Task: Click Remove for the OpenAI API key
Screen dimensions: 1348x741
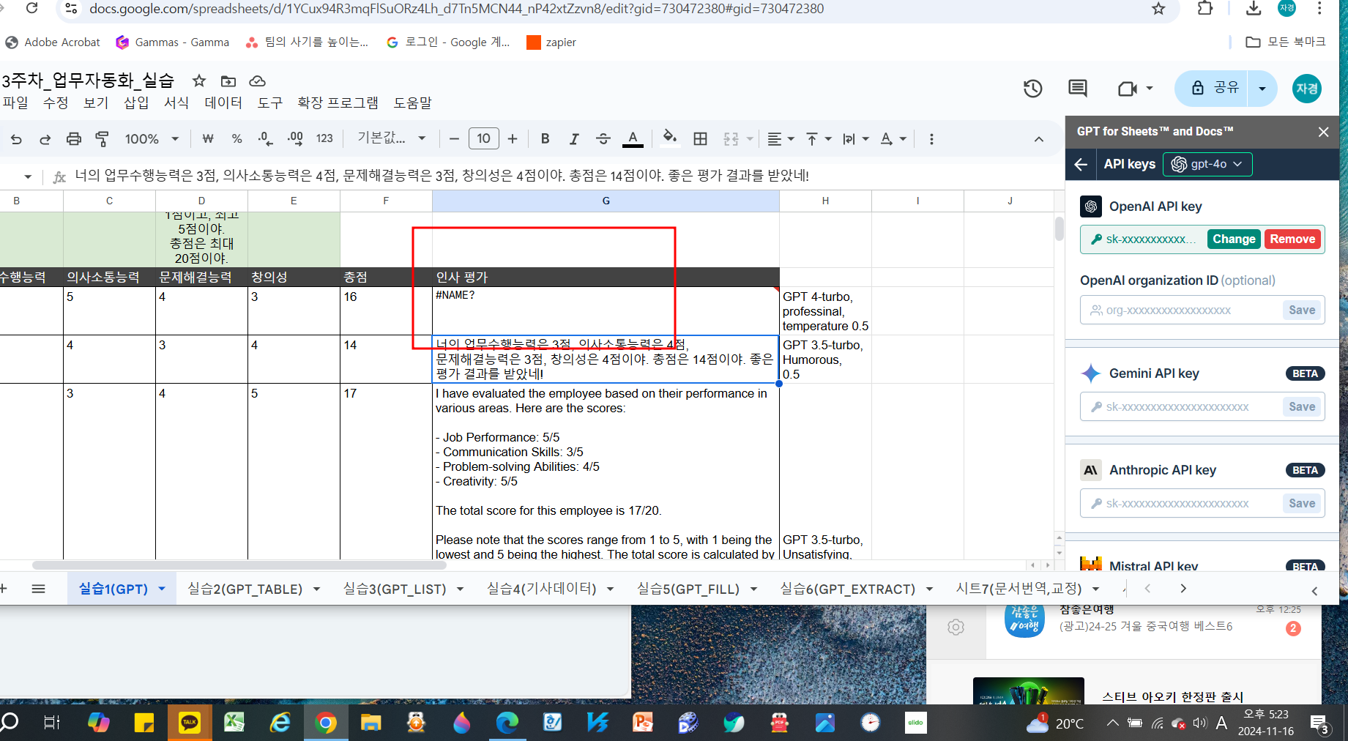Action: [1292, 239]
